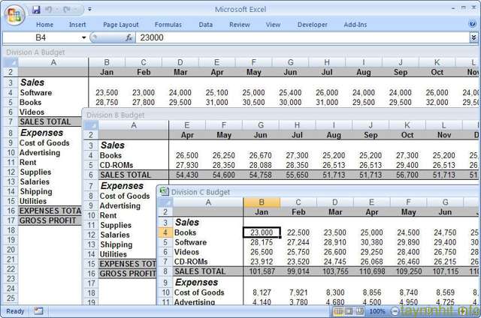Select column B header in Division C Budget

(262, 202)
